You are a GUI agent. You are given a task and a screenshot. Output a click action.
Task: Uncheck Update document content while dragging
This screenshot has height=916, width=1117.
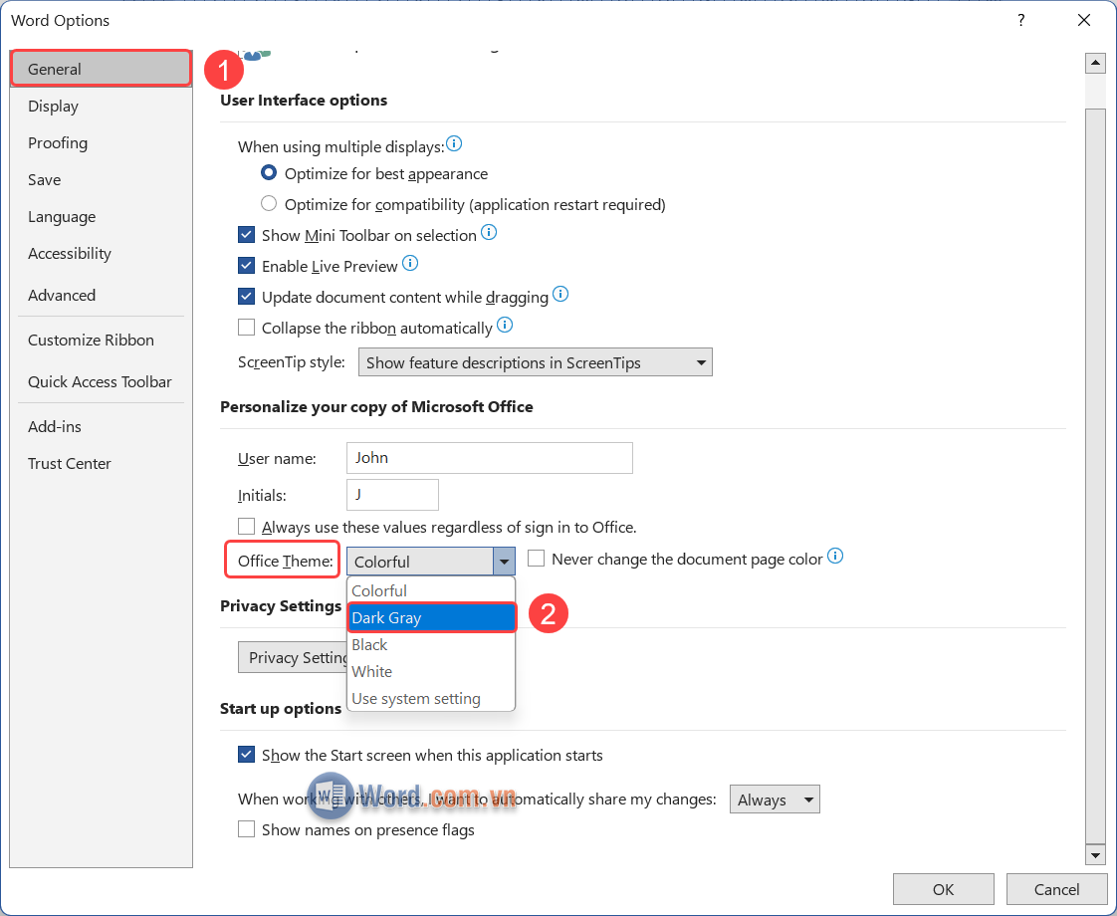(247, 297)
